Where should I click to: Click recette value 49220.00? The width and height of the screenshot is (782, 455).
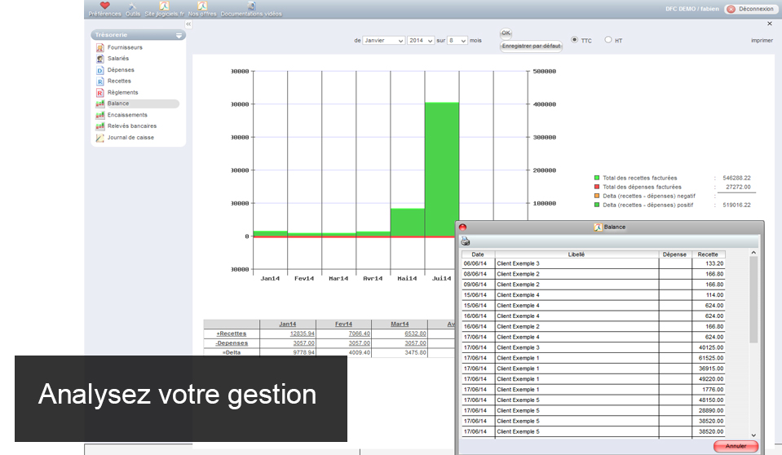point(711,379)
